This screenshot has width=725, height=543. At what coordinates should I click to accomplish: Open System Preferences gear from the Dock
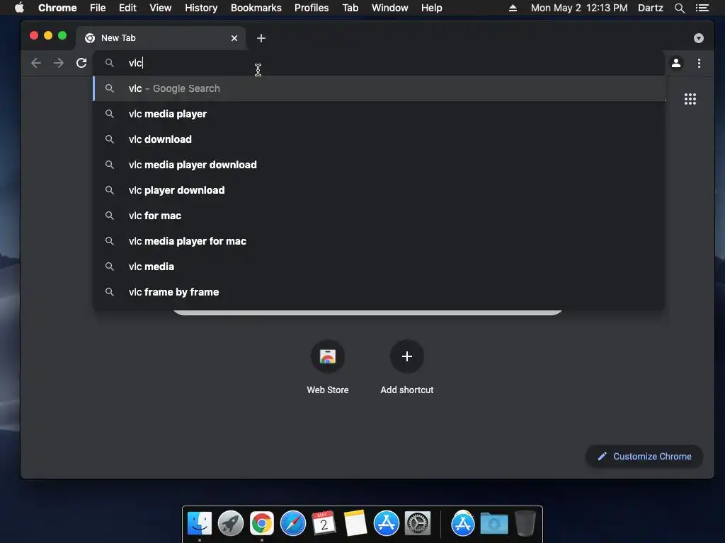click(418, 523)
